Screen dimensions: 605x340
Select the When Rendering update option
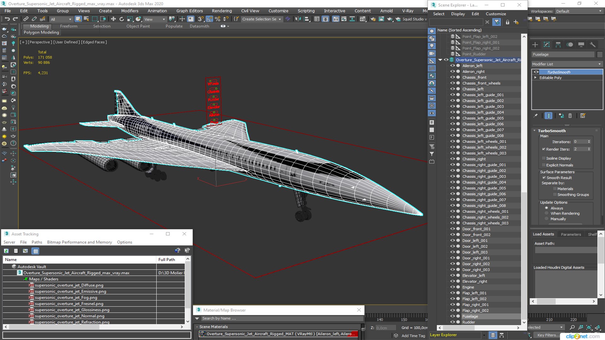(547, 213)
